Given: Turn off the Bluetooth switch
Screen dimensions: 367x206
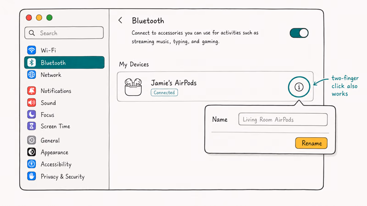Looking at the screenshot, I should click(299, 33).
